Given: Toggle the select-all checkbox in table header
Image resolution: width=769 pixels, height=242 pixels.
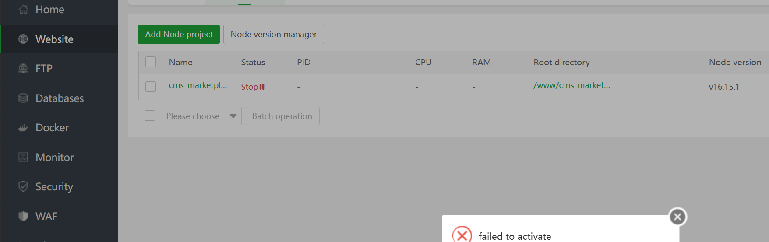Looking at the screenshot, I should coord(151,62).
